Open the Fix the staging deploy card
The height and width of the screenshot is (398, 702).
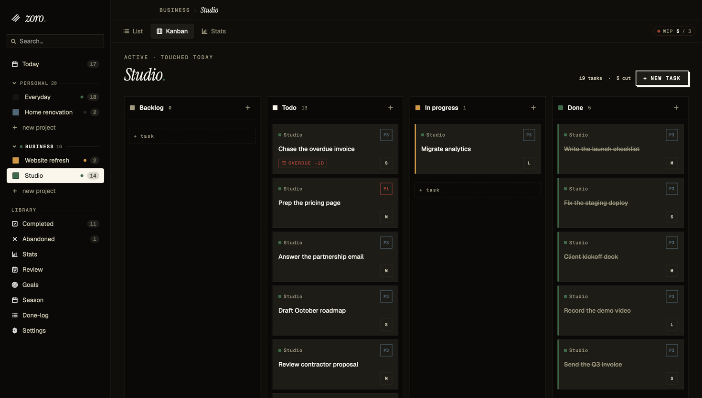620,203
